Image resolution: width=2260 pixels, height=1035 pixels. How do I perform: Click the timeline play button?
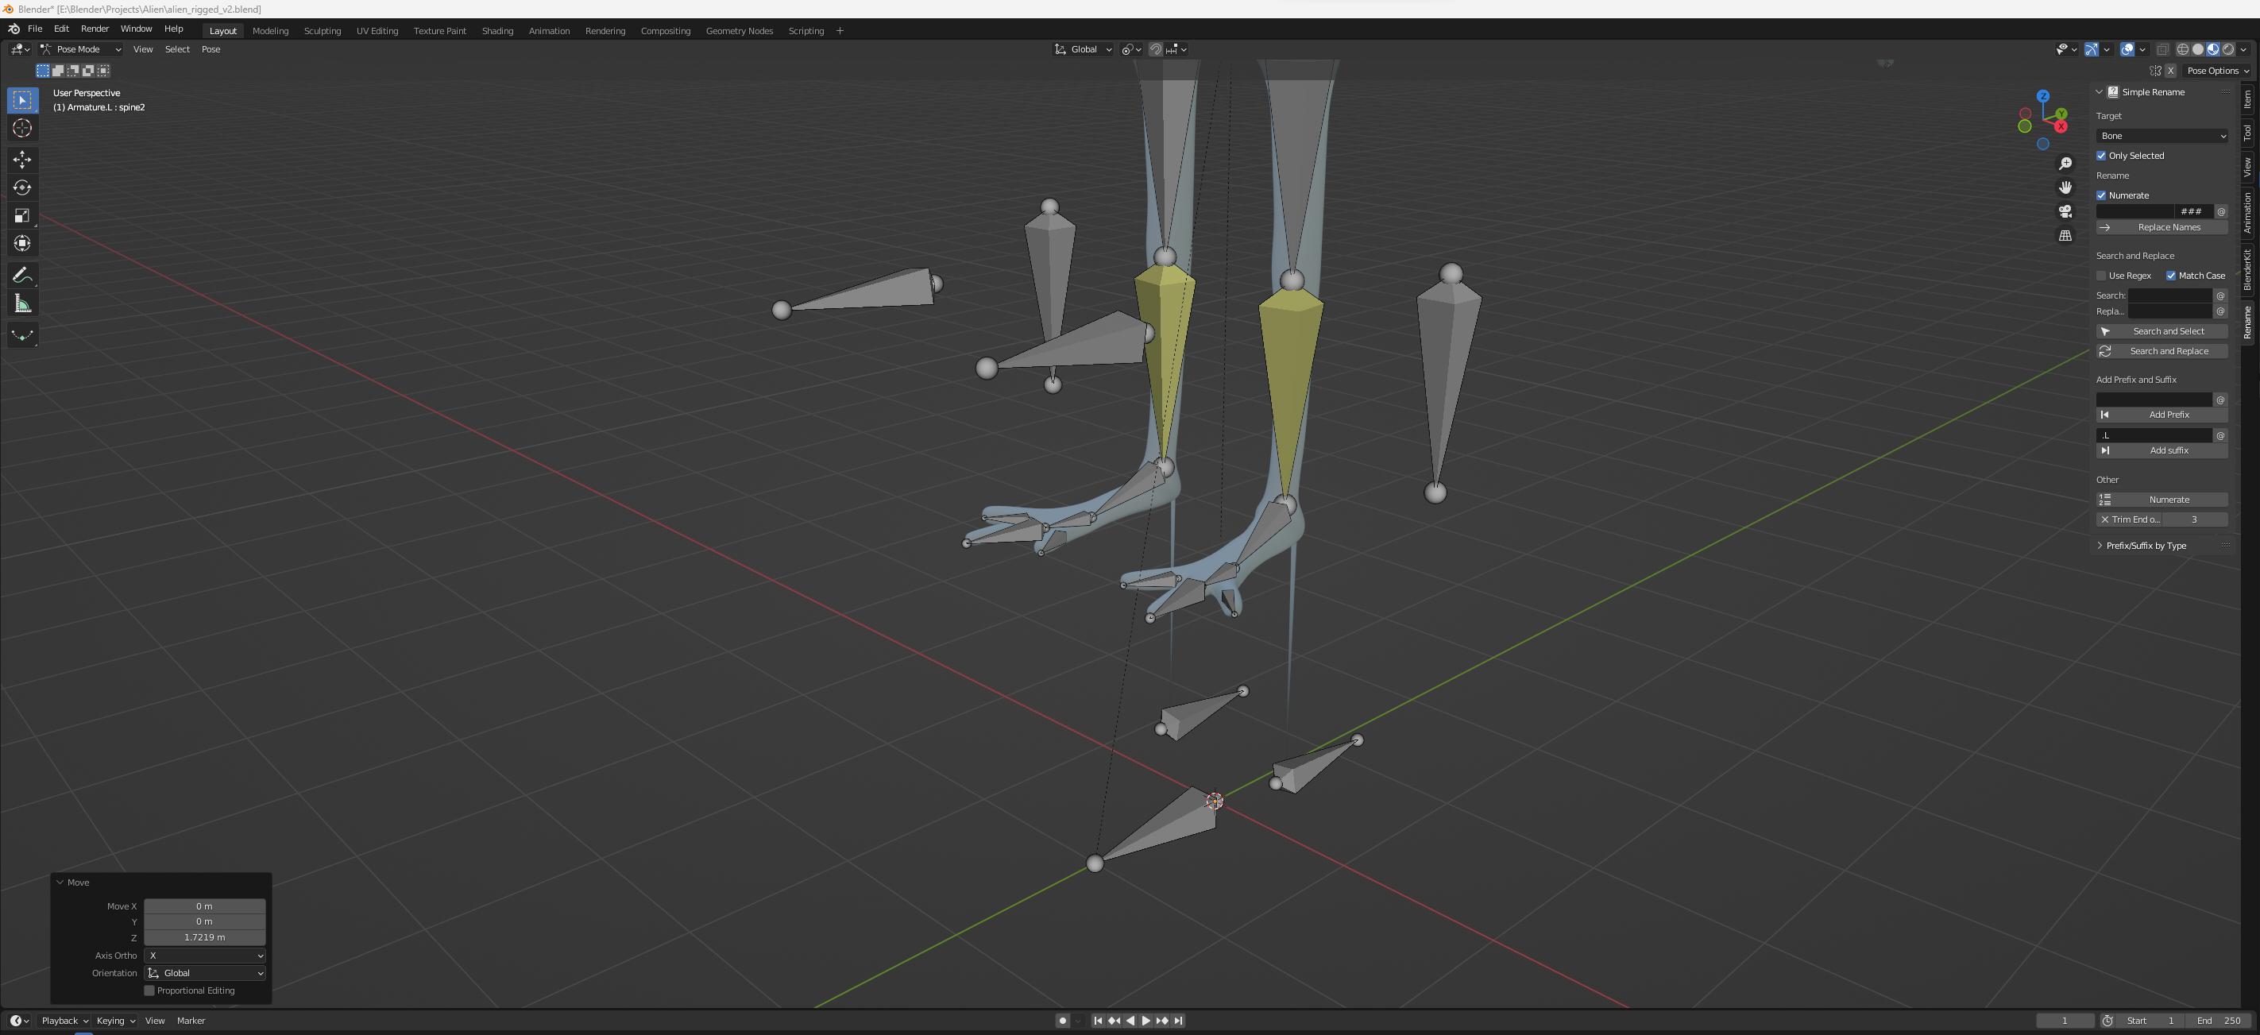pyautogui.click(x=1145, y=1020)
